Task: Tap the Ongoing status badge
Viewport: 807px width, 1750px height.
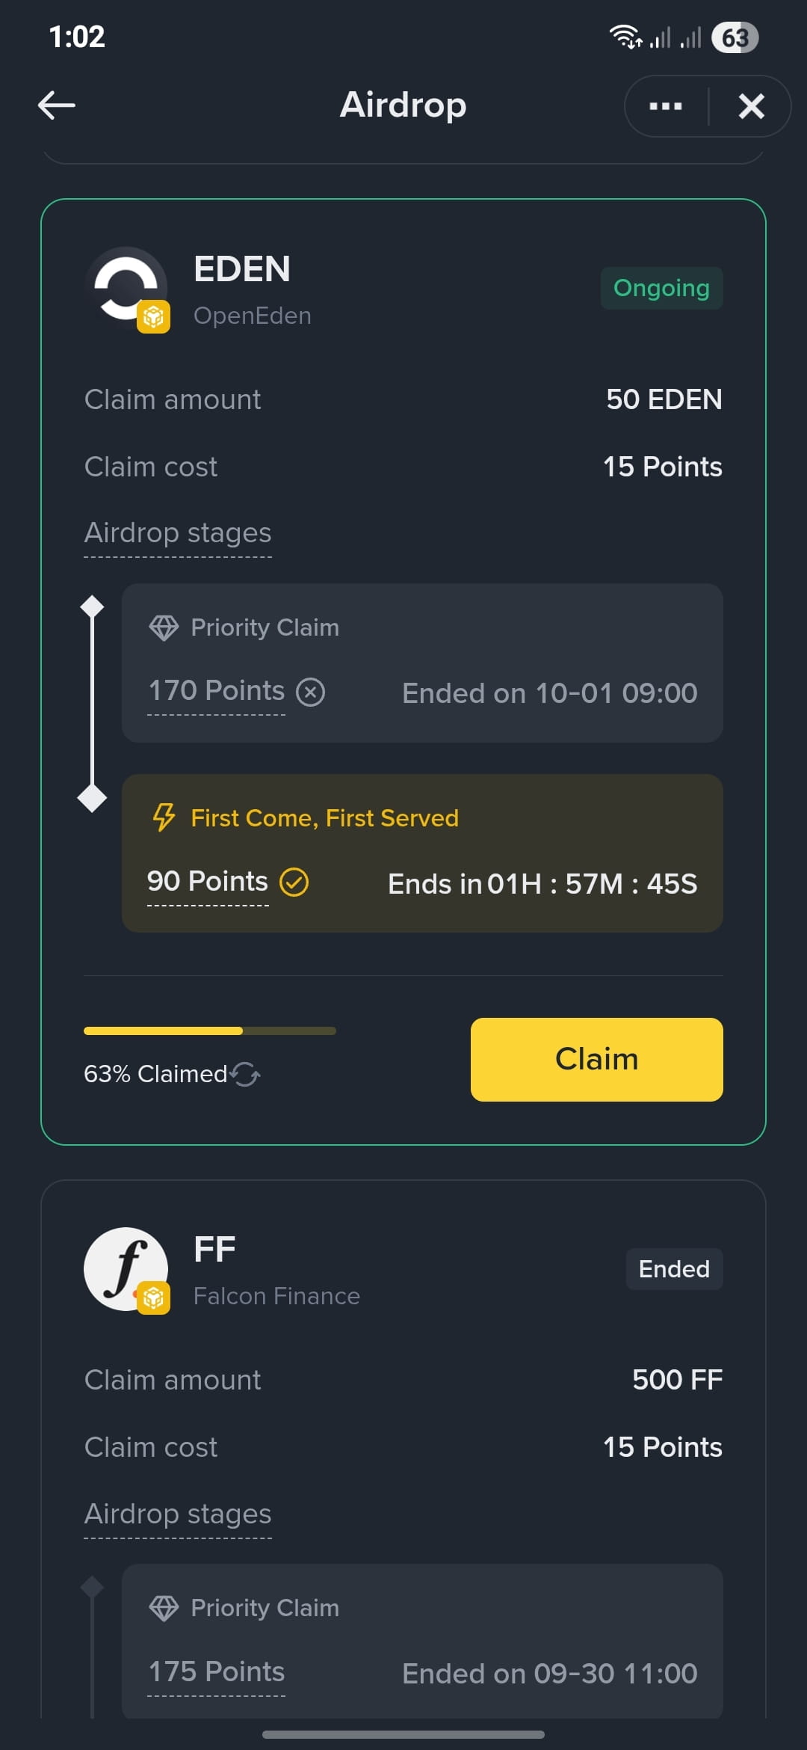Action: [x=661, y=288]
